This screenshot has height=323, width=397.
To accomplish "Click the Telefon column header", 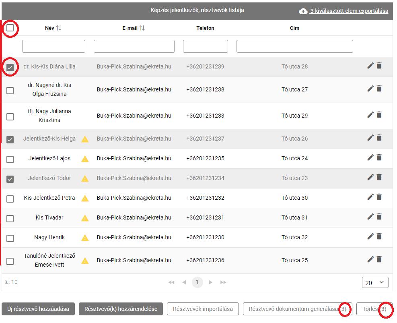I will coord(205,28).
